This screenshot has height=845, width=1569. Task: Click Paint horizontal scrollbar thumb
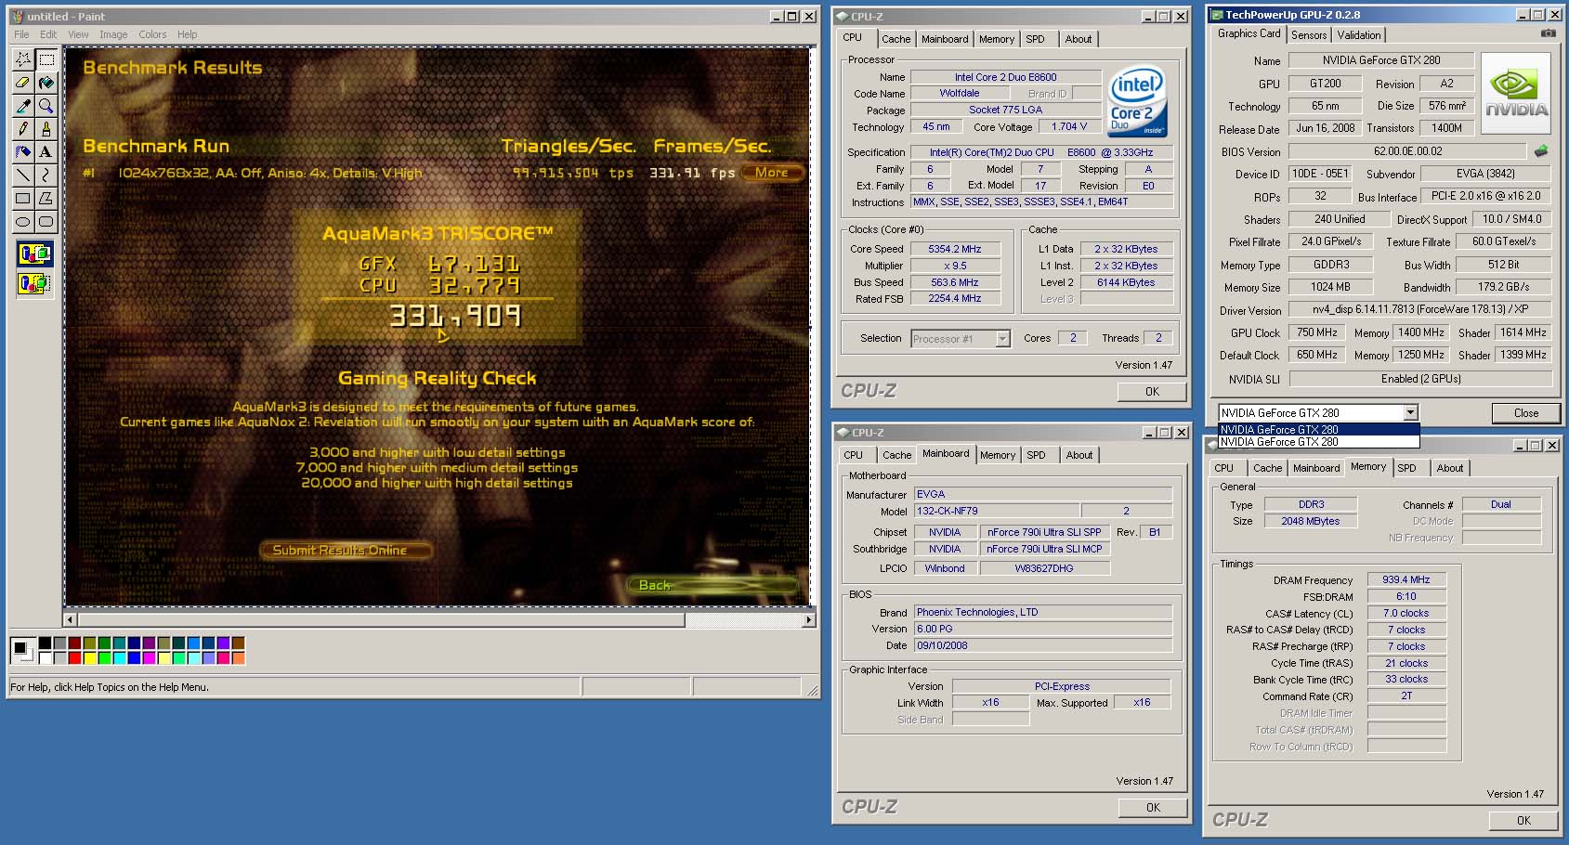(x=382, y=619)
